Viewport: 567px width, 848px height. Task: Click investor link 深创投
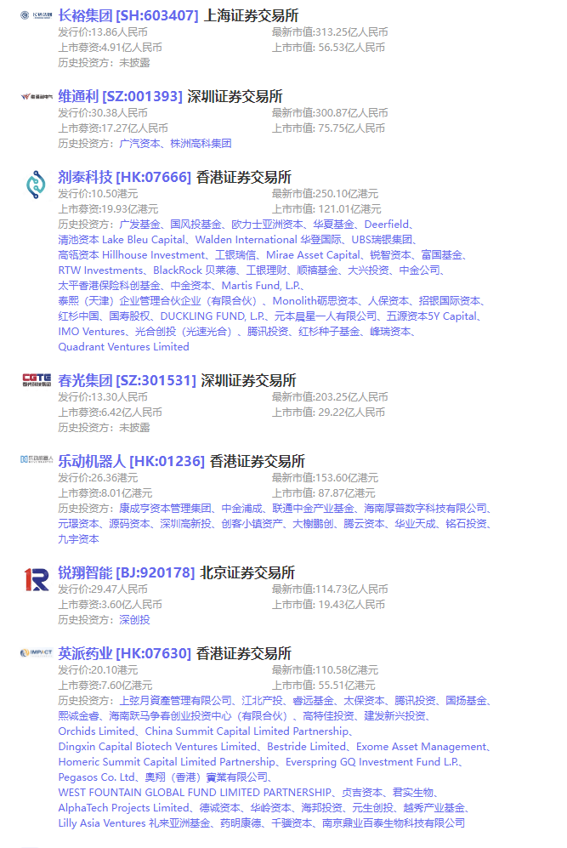click(x=134, y=620)
